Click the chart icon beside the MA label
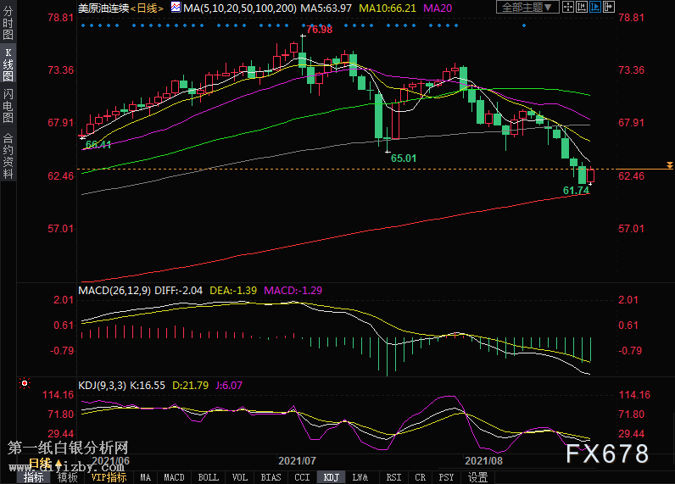Screen dimensions: 675x484 tap(175, 8)
